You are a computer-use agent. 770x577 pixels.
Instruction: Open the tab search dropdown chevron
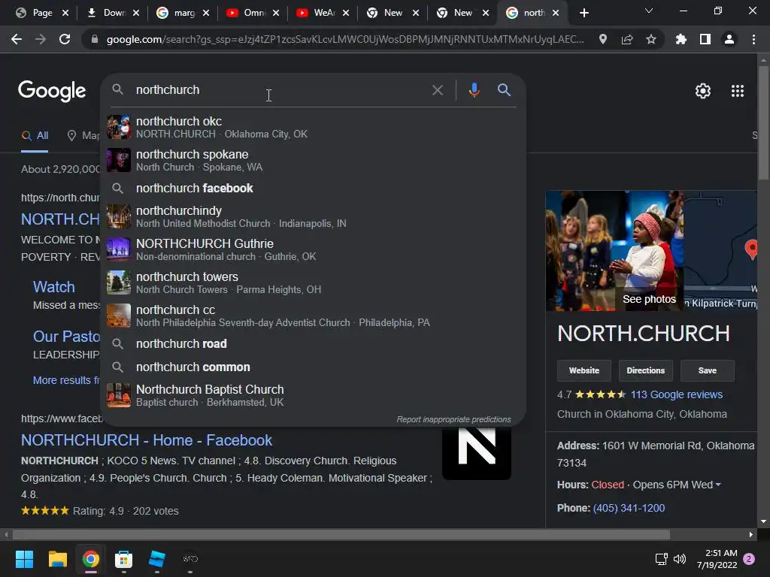[649, 11]
